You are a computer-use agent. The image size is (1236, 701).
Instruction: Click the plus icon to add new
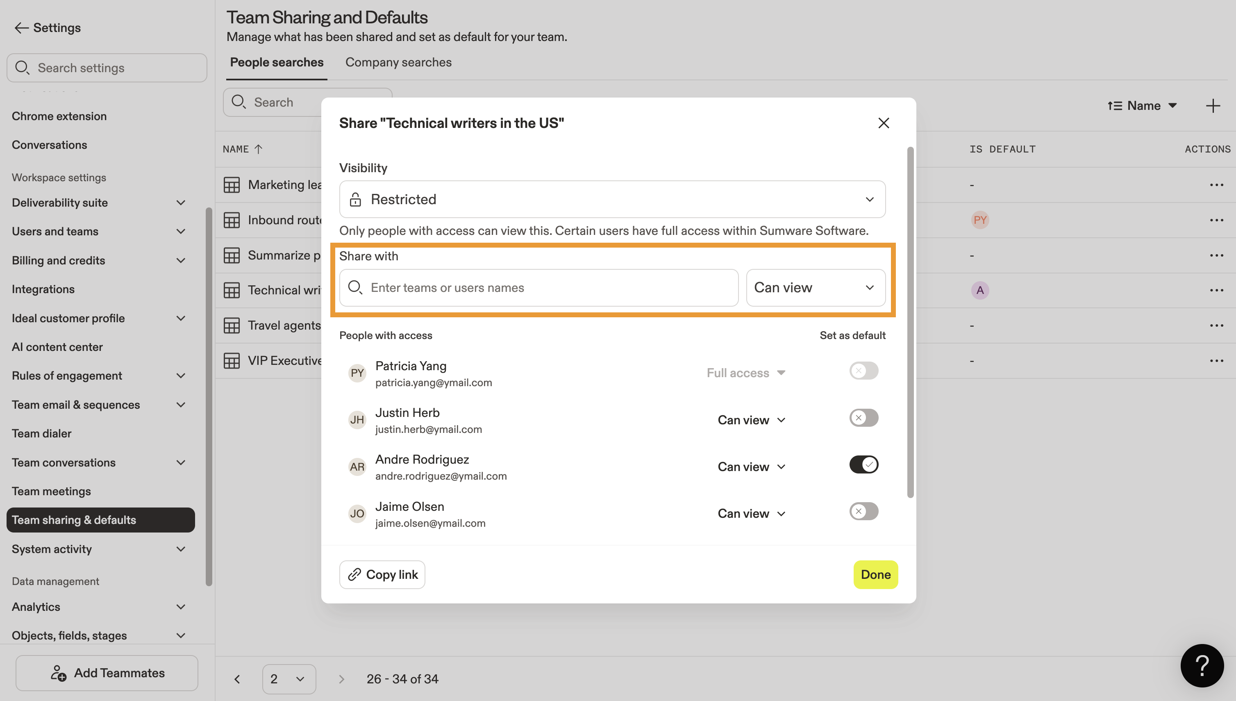[1213, 106]
